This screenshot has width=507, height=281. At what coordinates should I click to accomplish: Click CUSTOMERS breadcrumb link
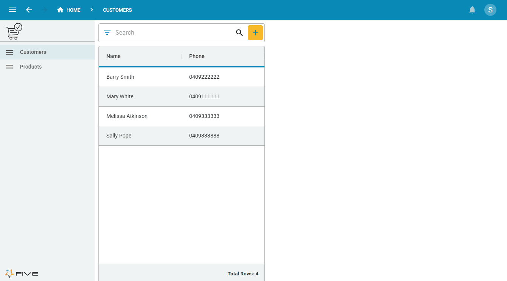pyautogui.click(x=117, y=10)
